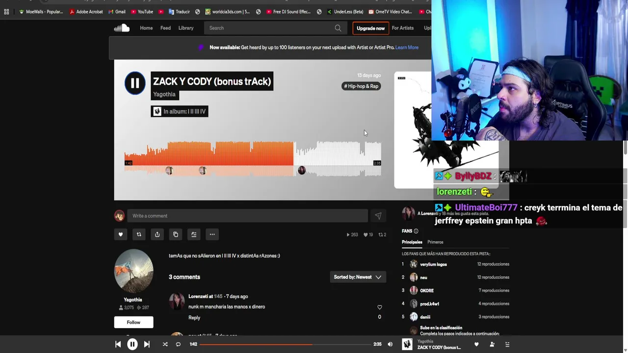This screenshot has height=353, width=628.
Task: Seek within the large track waveform
Action: point(253,158)
